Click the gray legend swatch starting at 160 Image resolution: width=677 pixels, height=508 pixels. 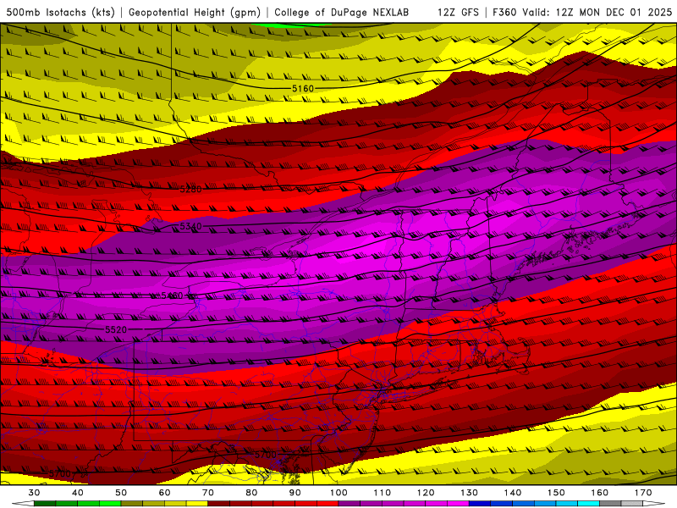(610, 504)
